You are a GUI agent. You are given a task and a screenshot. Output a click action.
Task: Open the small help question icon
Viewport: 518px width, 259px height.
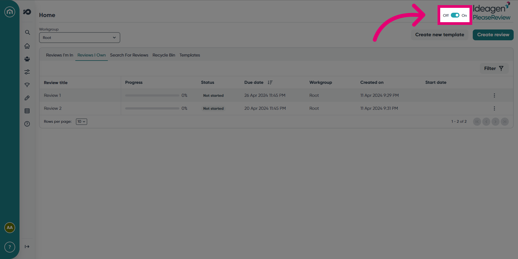pyautogui.click(x=27, y=124)
